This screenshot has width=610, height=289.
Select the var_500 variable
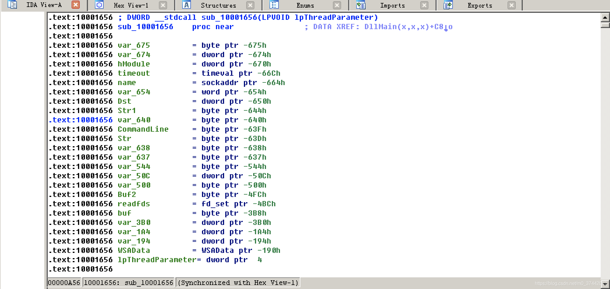pos(134,185)
